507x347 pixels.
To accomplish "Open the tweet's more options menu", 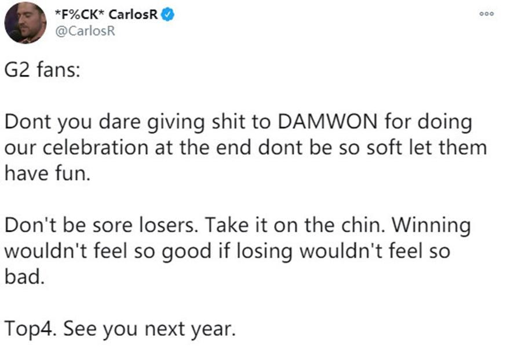I will [x=486, y=14].
